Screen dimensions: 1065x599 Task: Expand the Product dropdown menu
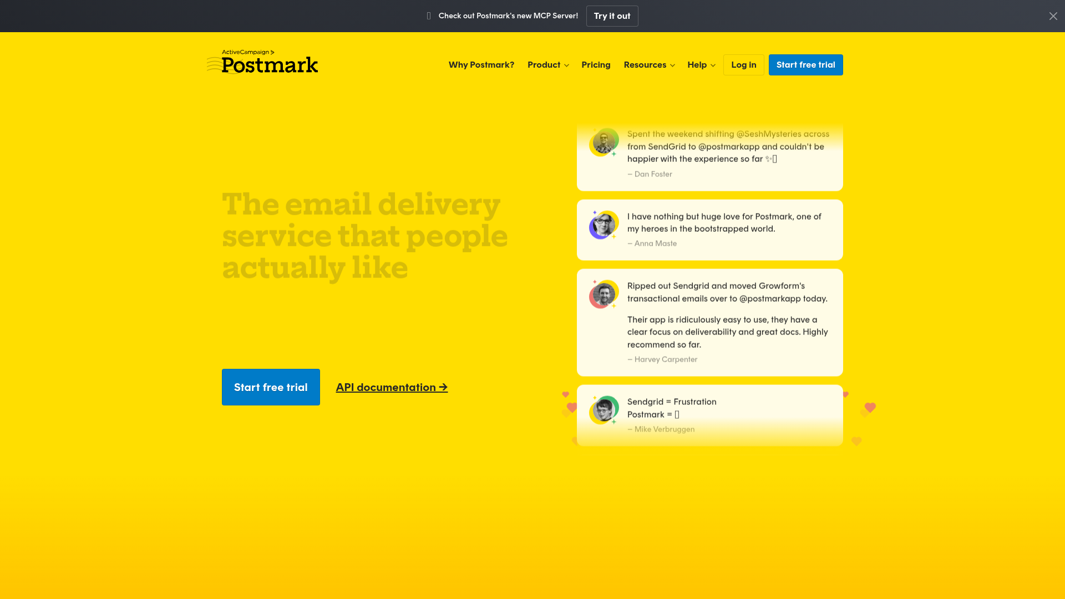(548, 65)
